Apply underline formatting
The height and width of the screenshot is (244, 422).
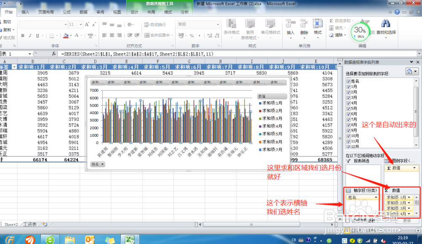[x=38, y=35]
